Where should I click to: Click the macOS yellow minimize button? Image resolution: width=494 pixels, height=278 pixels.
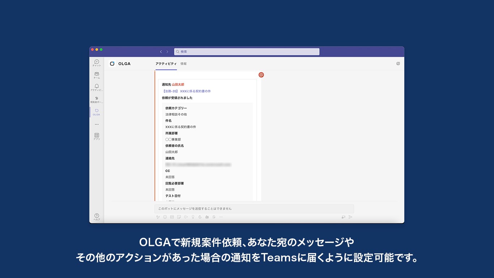click(97, 50)
